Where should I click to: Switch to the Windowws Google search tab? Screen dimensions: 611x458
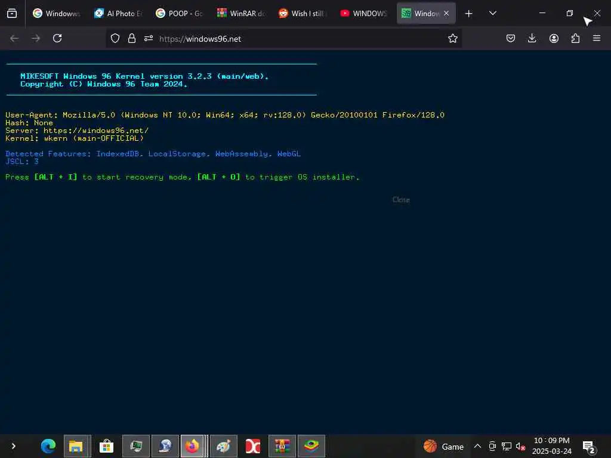point(57,13)
